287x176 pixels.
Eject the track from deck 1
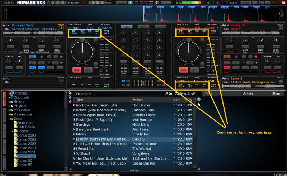pos(95,39)
